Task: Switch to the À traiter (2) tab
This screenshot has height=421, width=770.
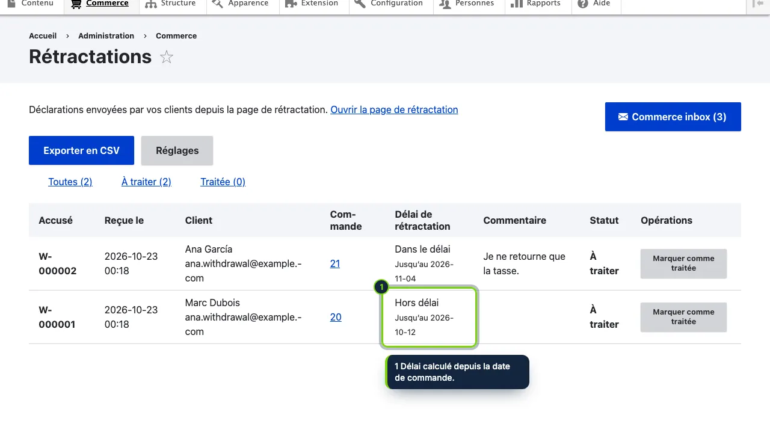Action: (x=146, y=182)
